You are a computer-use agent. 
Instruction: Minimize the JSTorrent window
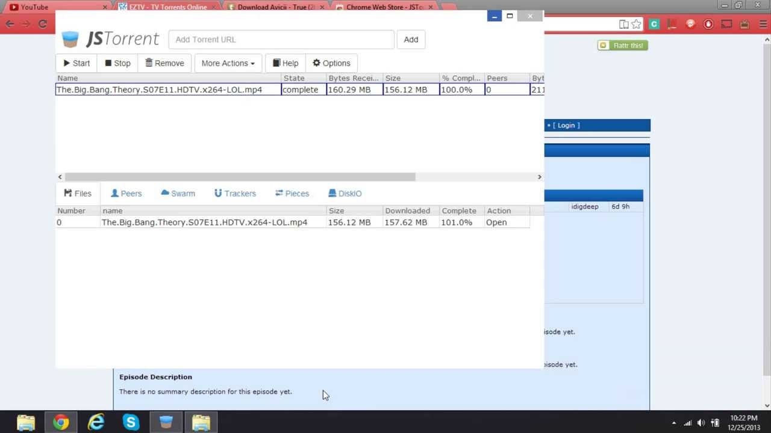pyautogui.click(x=494, y=16)
